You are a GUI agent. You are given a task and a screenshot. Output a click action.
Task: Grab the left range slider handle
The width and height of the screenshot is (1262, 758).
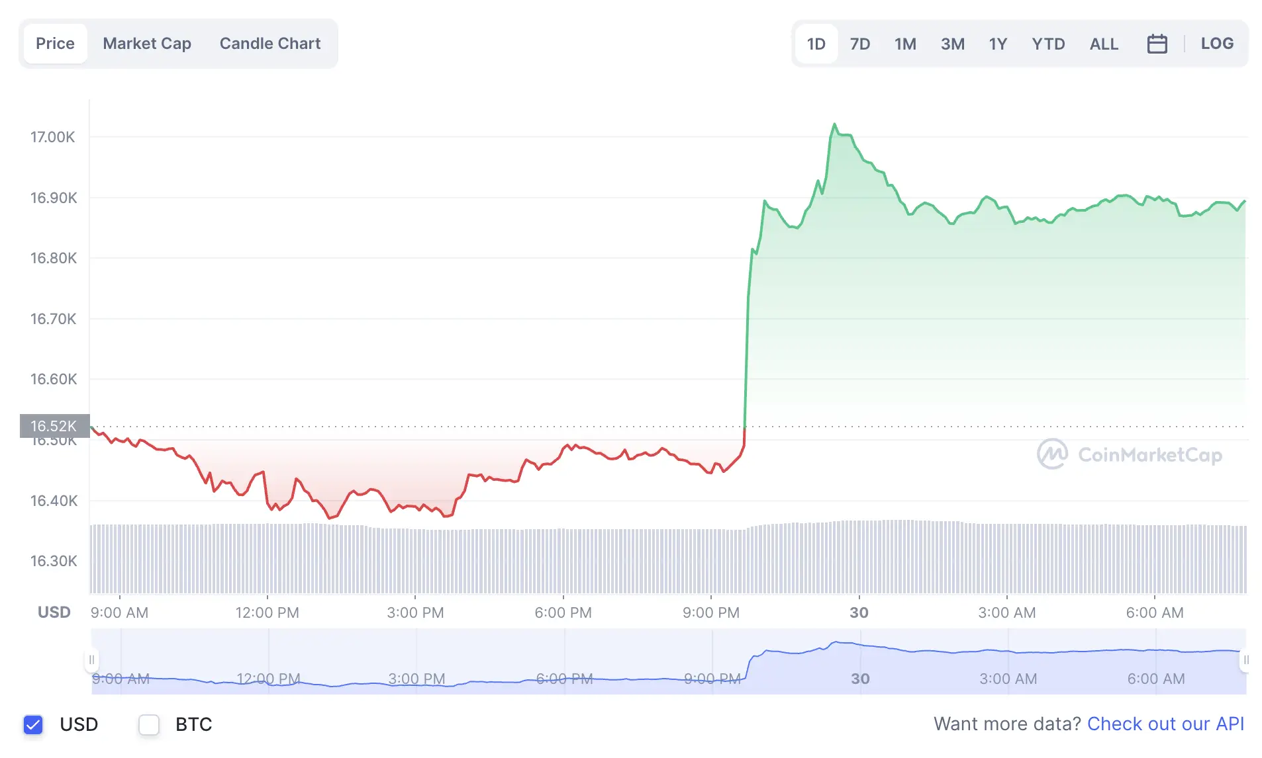pos(91,659)
